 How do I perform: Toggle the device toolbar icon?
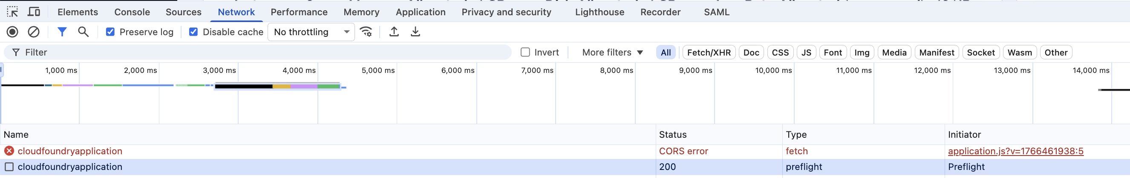(x=34, y=12)
